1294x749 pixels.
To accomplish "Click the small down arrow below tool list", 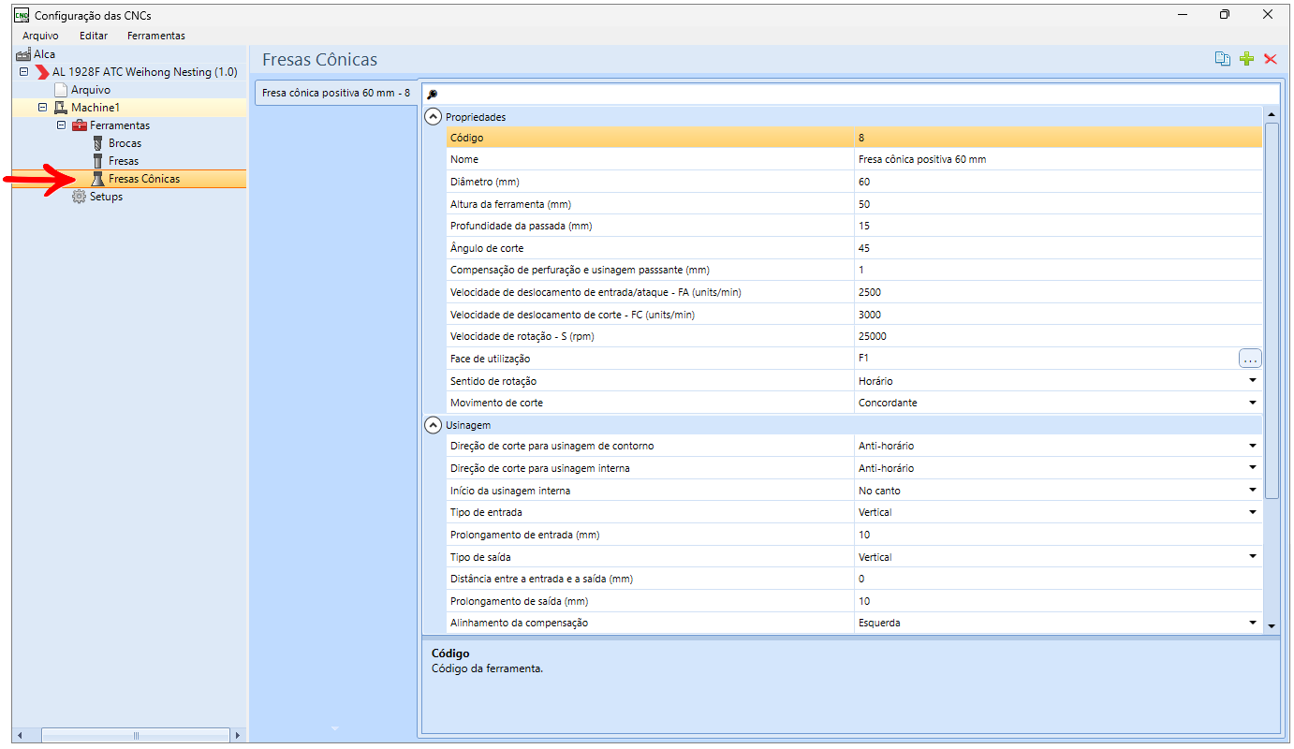I will point(334,727).
